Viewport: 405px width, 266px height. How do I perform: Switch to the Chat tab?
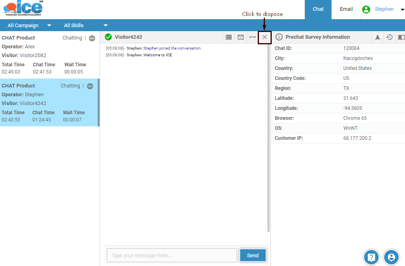click(318, 9)
